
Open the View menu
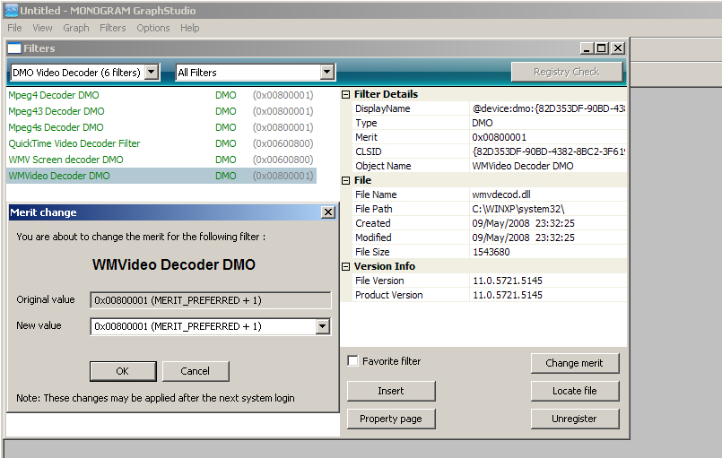(x=42, y=28)
